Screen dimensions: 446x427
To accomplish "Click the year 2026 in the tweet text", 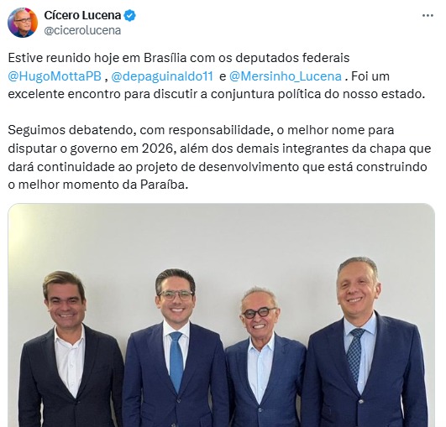I will pos(157,148).
